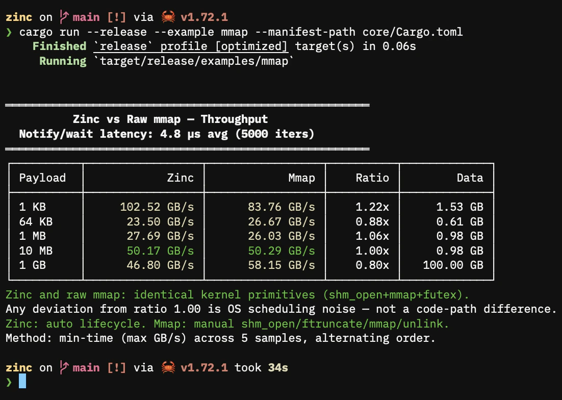This screenshot has height=400, width=562.
Task: Click the '83.76 GB/s' Mmap value
Action: (282, 207)
